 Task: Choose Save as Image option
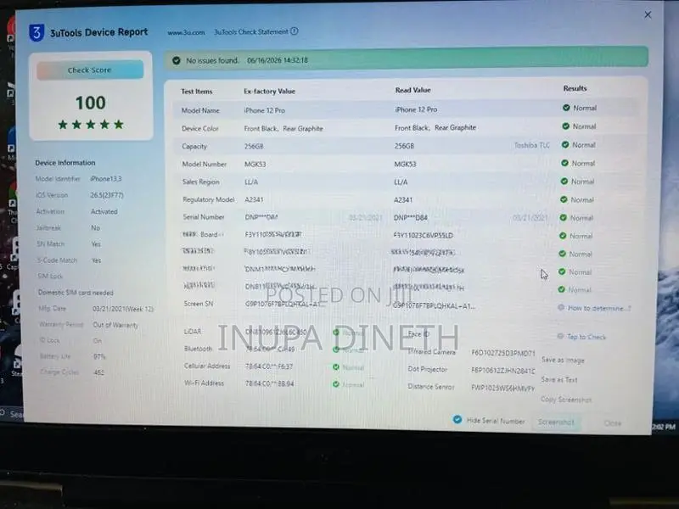pos(563,360)
